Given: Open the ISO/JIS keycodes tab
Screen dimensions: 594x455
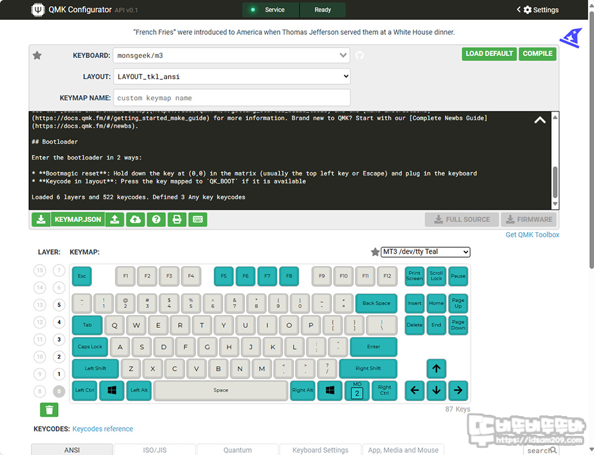Looking at the screenshot, I should (154, 450).
